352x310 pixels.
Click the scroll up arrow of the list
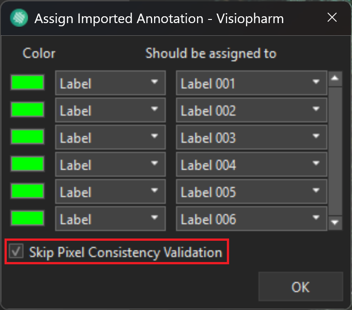tap(335, 78)
